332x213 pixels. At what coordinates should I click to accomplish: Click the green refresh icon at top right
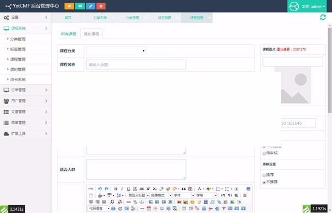coord(323,17)
